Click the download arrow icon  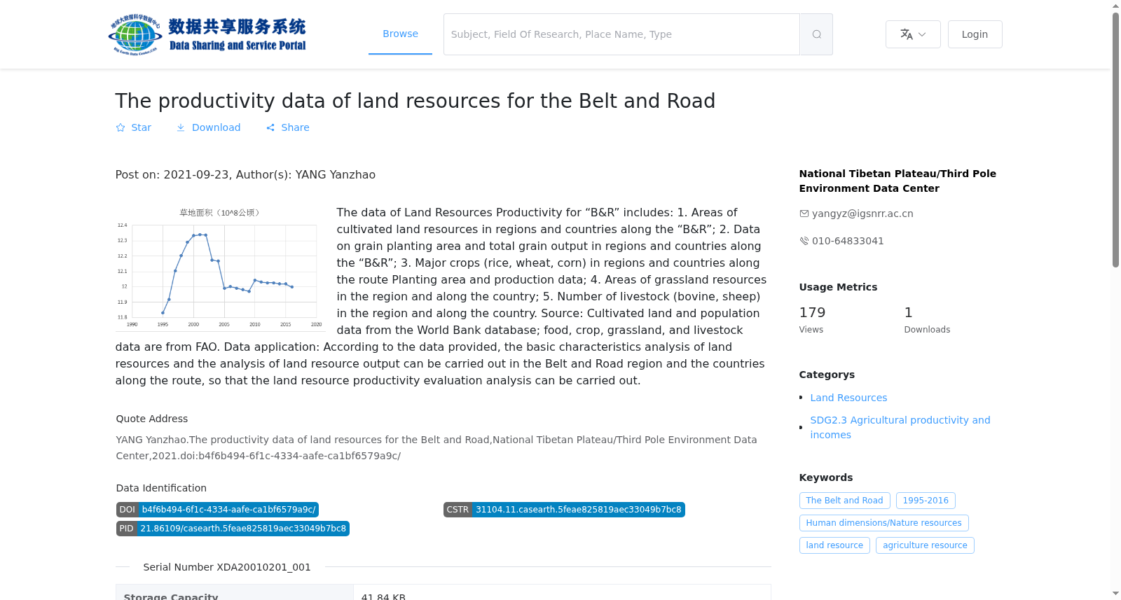(181, 127)
